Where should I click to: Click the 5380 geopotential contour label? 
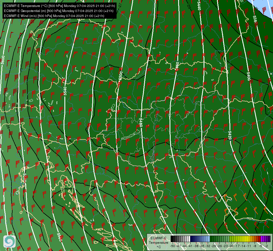tap(255, 20)
